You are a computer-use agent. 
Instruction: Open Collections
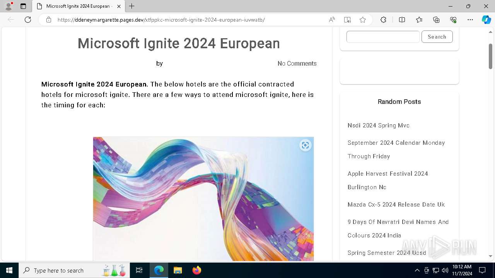(436, 20)
